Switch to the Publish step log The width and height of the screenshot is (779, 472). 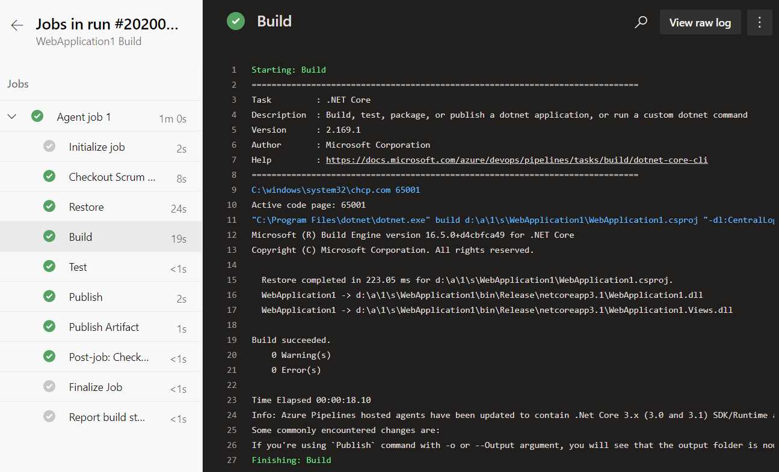point(85,297)
